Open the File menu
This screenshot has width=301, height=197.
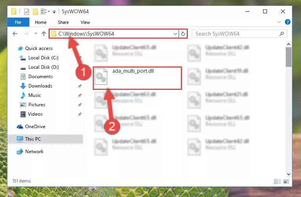18,22
